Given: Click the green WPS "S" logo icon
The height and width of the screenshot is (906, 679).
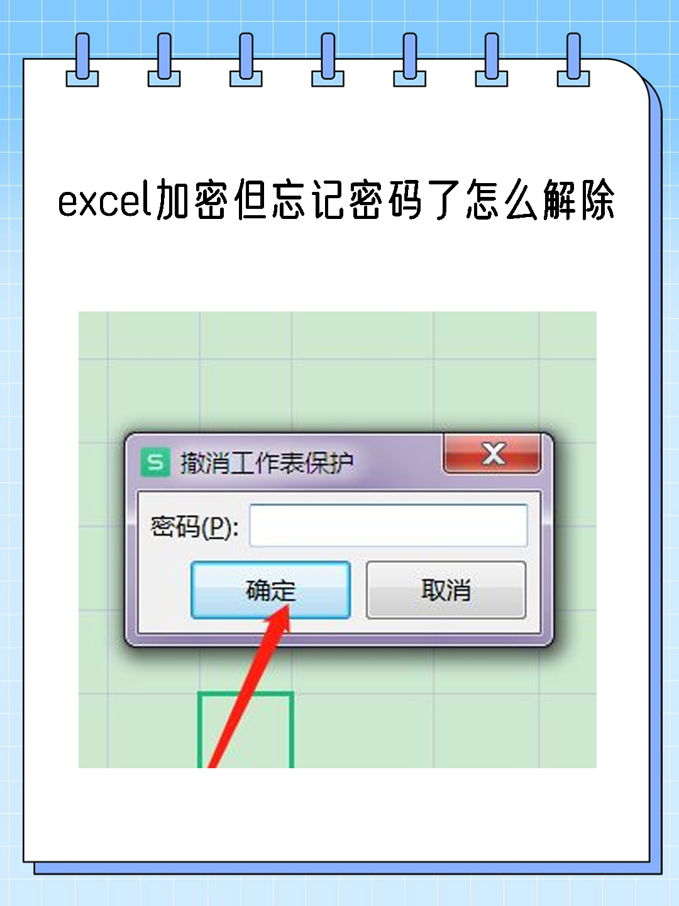Looking at the screenshot, I should (x=155, y=462).
